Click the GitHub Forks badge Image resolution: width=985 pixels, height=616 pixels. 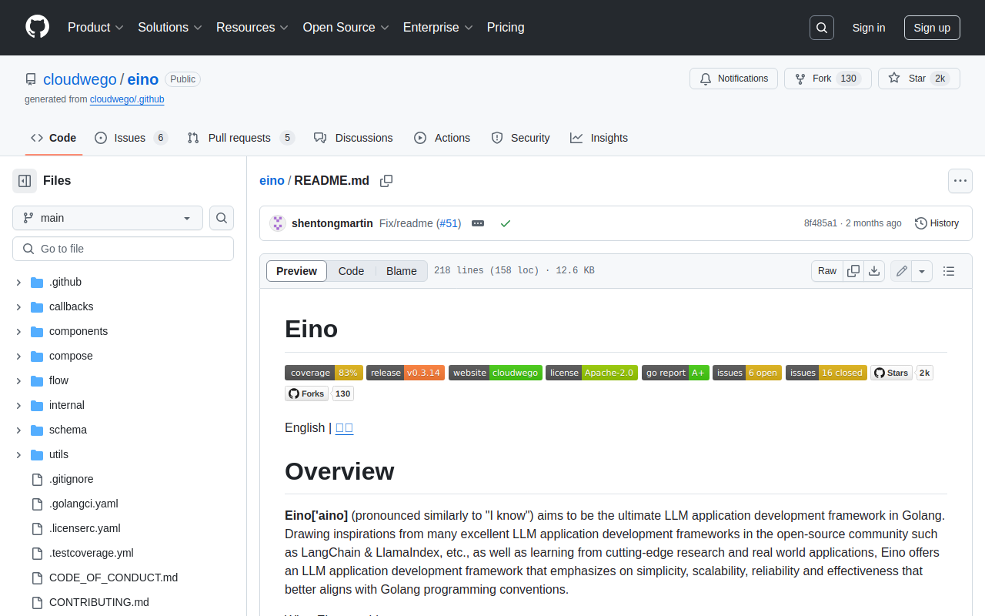click(319, 393)
